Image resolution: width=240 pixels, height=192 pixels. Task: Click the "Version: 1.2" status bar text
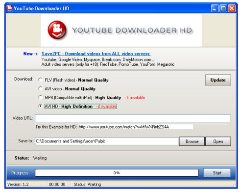tap(18, 184)
